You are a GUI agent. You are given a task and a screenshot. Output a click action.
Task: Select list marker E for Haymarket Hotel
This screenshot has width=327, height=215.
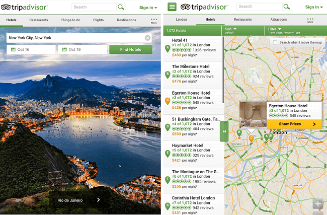[x=168, y=154]
